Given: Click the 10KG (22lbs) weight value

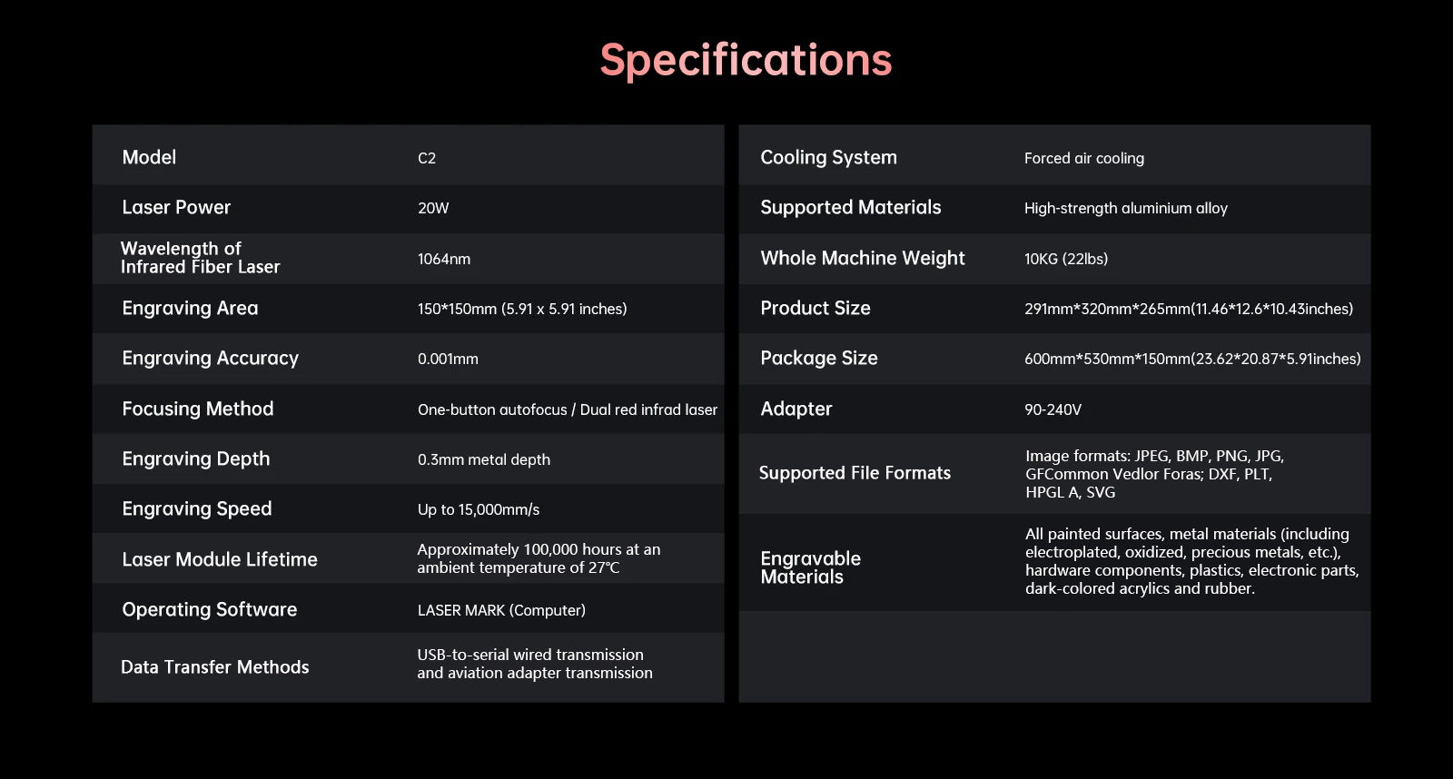Looking at the screenshot, I should (1065, 259).
